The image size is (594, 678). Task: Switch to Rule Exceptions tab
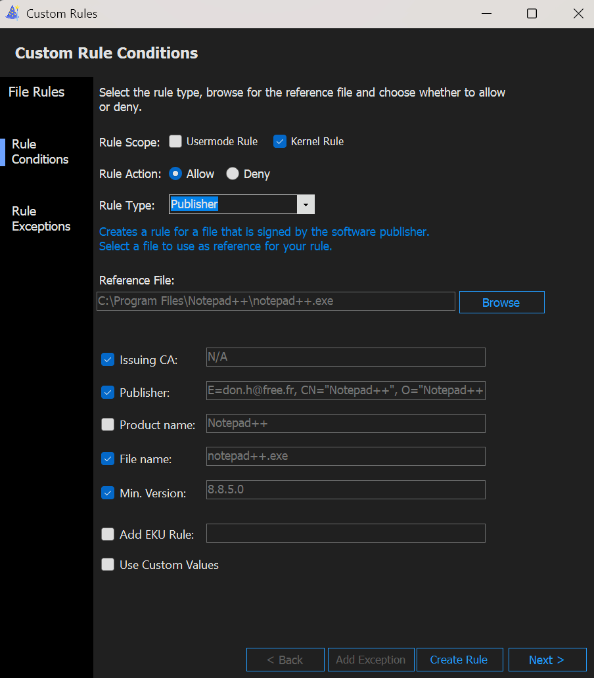pos(41,219)
